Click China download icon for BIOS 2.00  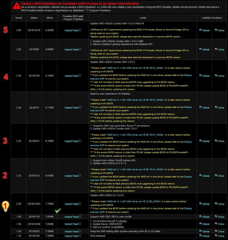pyautogui.click(x=216, y=204)
